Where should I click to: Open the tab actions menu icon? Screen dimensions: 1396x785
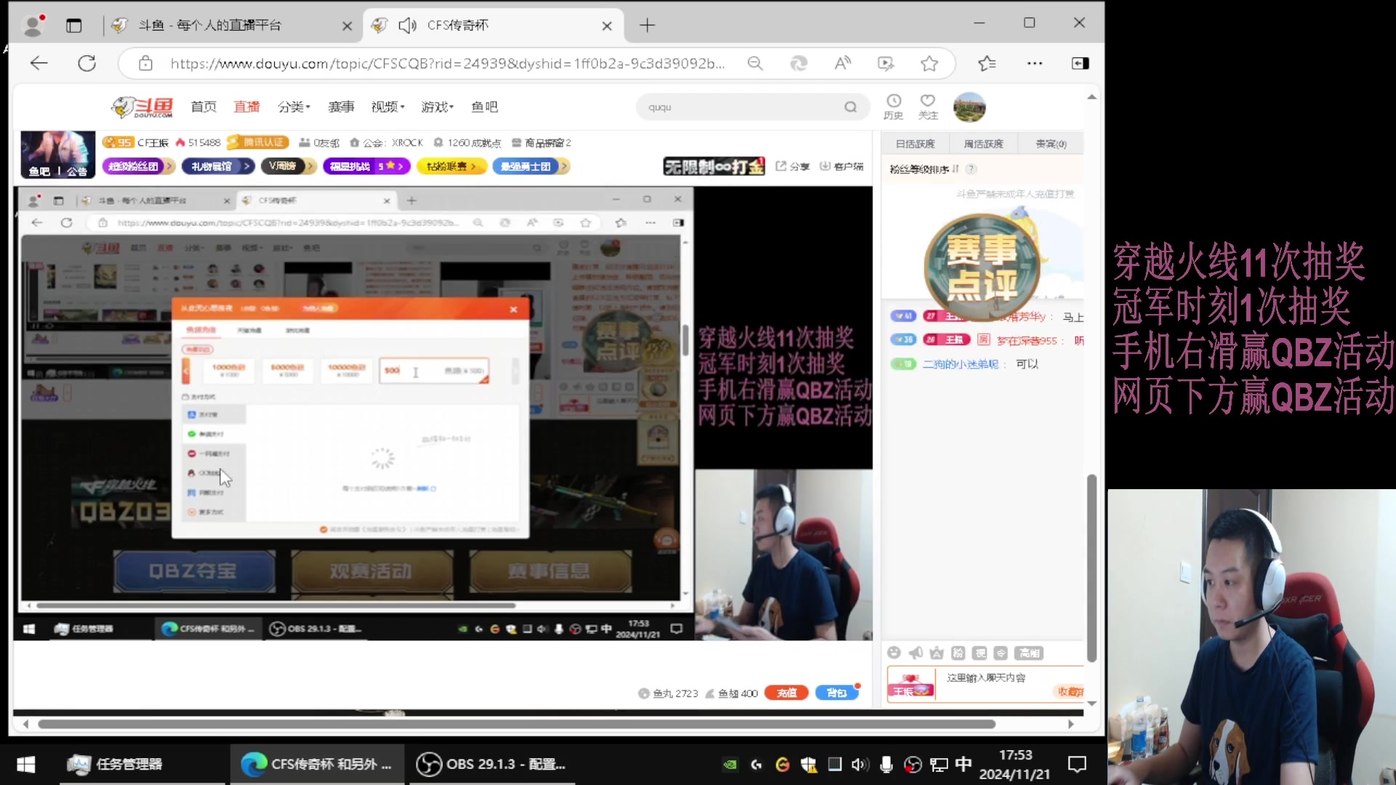coord(74,25)
